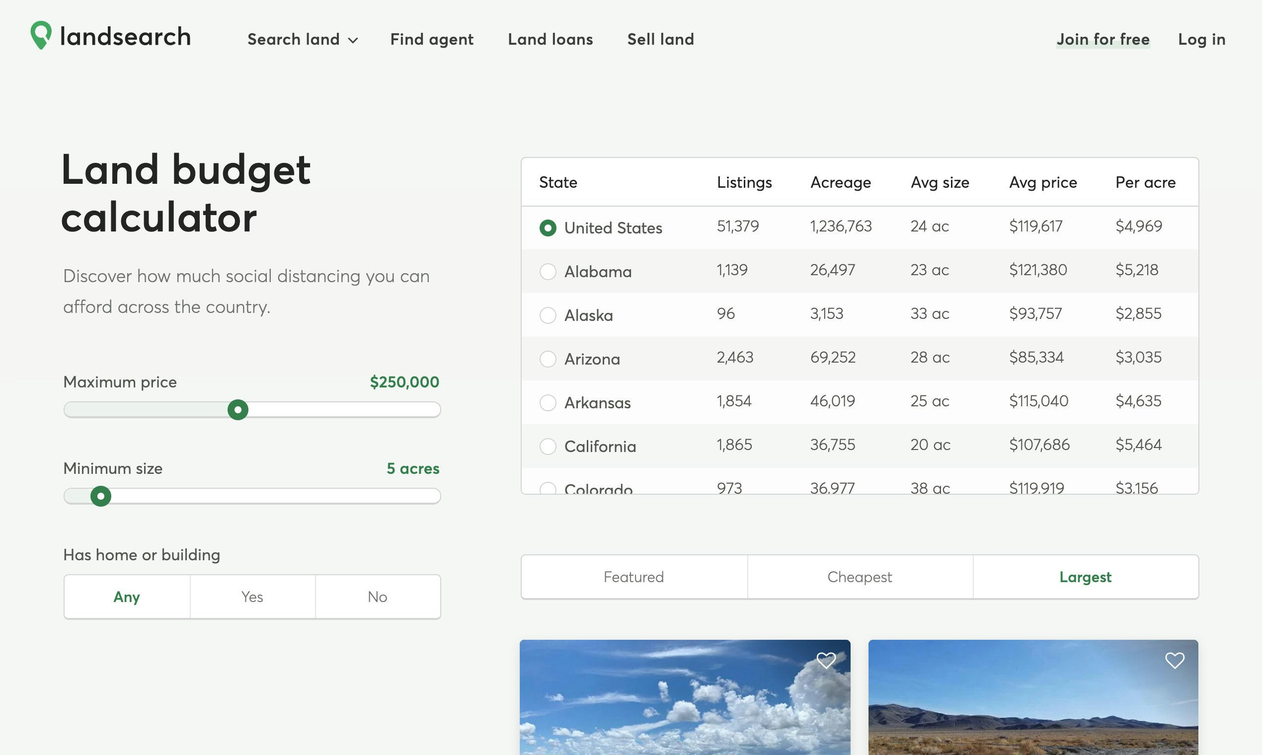Screen dimensions: 1262x755
Task: Click the landsearch pin logo
Action: tap(41, 36)
